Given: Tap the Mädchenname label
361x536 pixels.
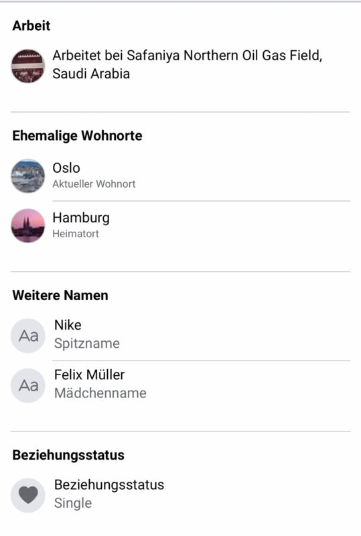Looking at the screenshot, I should (x=100, y=393).
